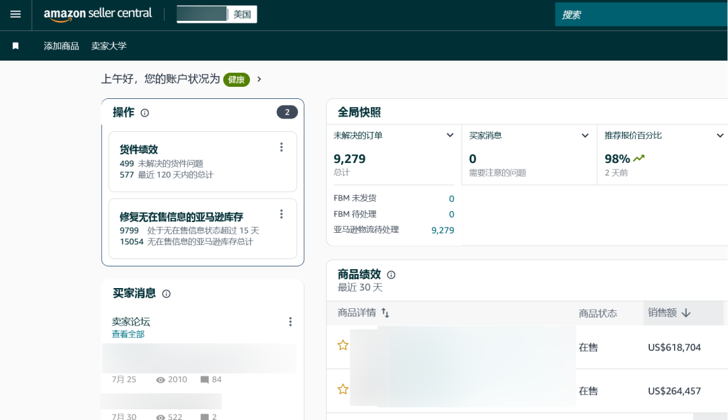This screenshot has height=420, width=728.
Task: Click the kebab menu beside 卖家论坛
Action: tap(291, 322)
